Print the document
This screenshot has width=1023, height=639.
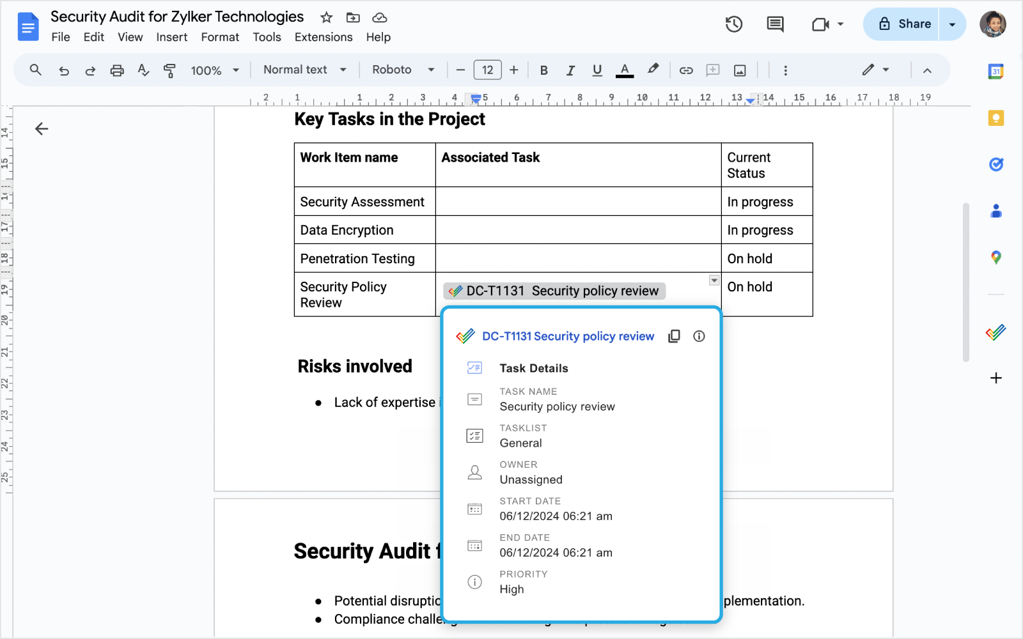point(117,70)
